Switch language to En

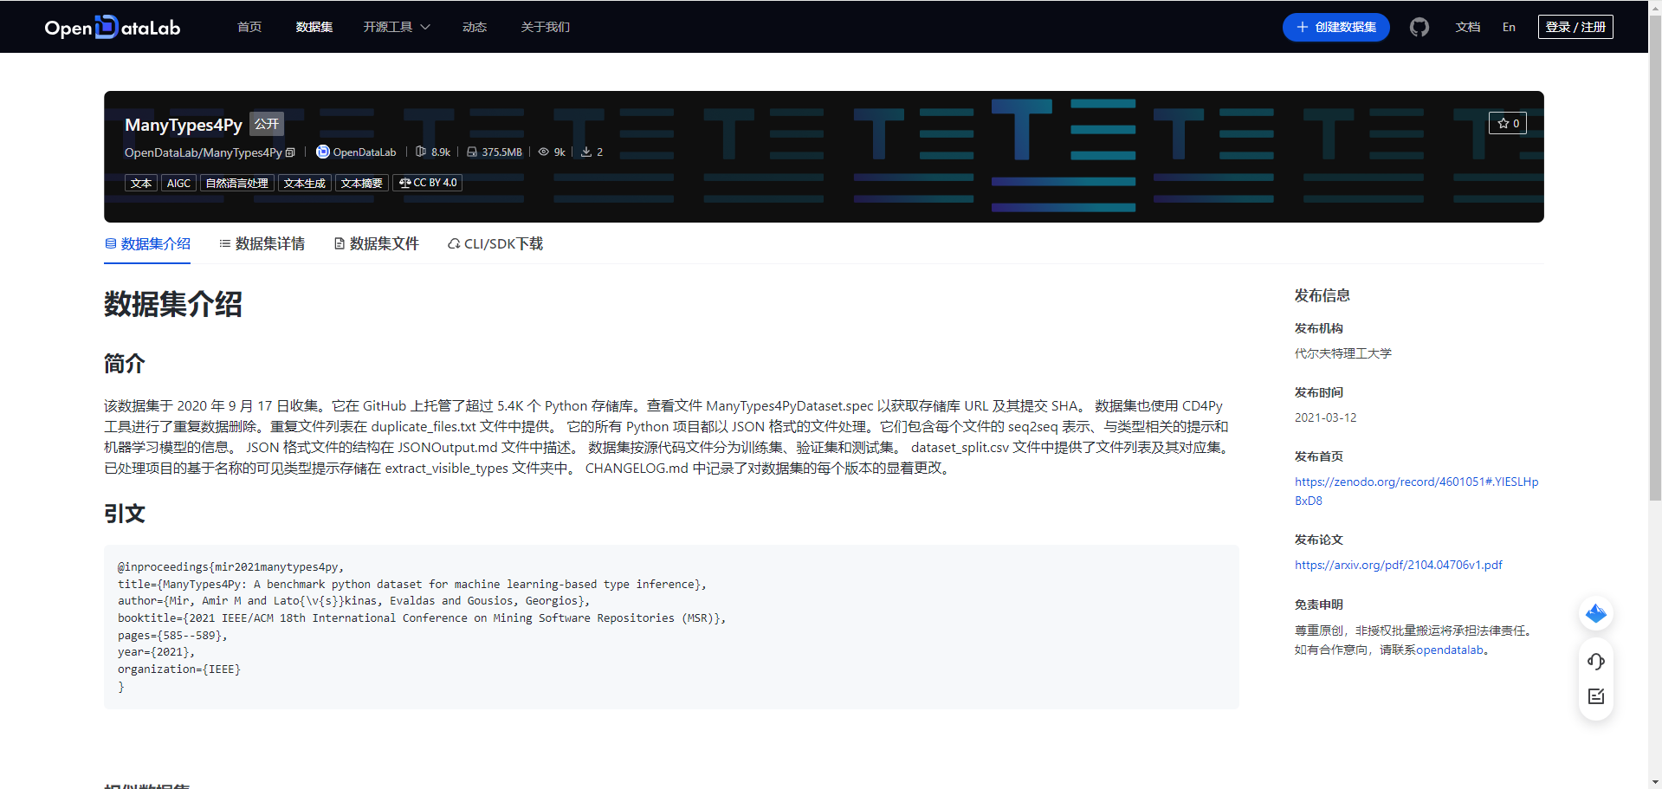click(x=1509, y=27)
